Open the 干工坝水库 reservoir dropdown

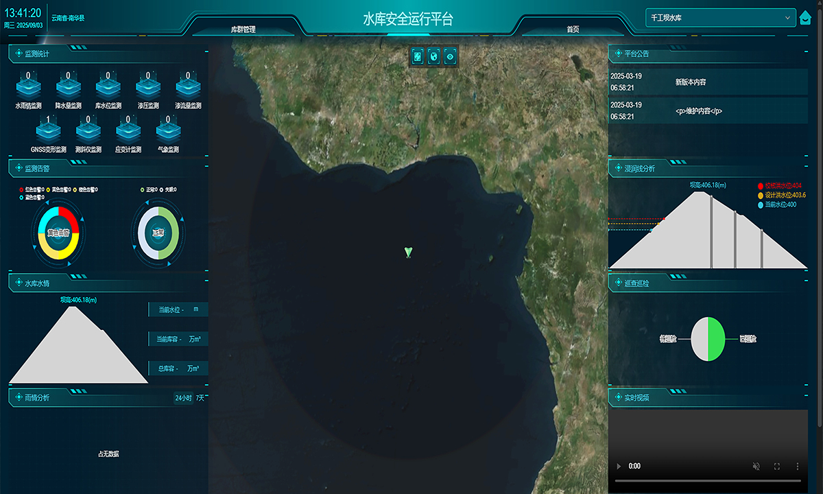click(720, 18)
